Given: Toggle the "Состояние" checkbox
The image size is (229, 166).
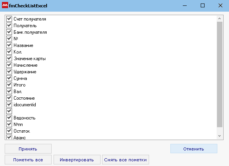Looking at the screenshot, I should 9,98.
